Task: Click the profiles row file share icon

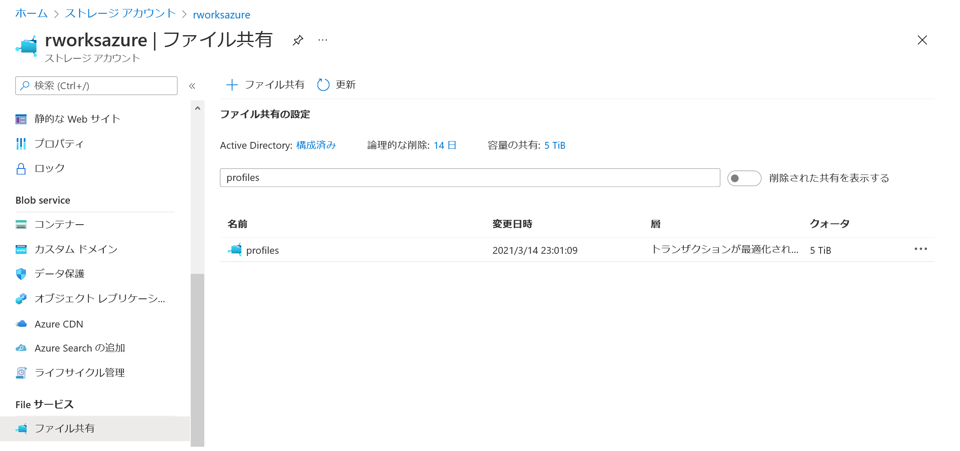Action: (235, 250)
